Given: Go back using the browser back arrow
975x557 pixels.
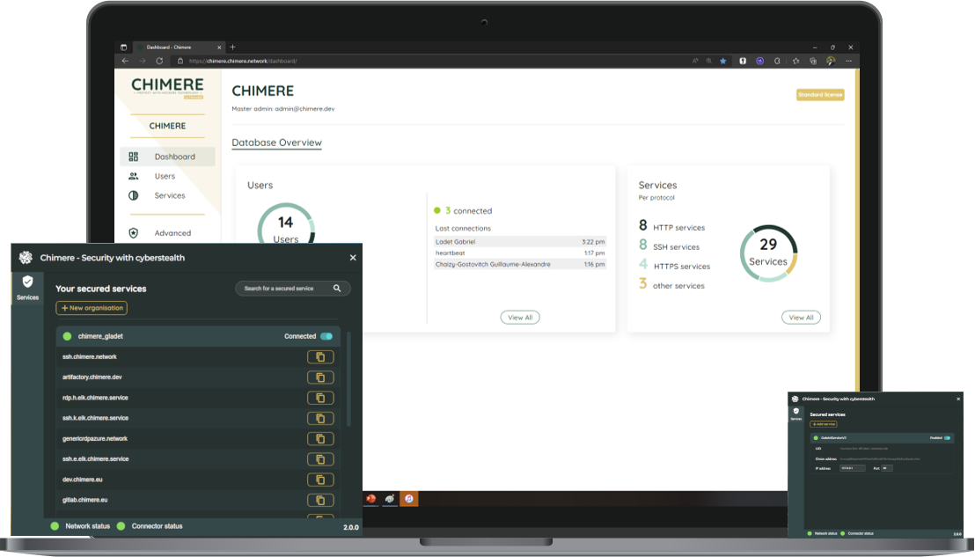Looking at the screenshot, I should point(125,61).
